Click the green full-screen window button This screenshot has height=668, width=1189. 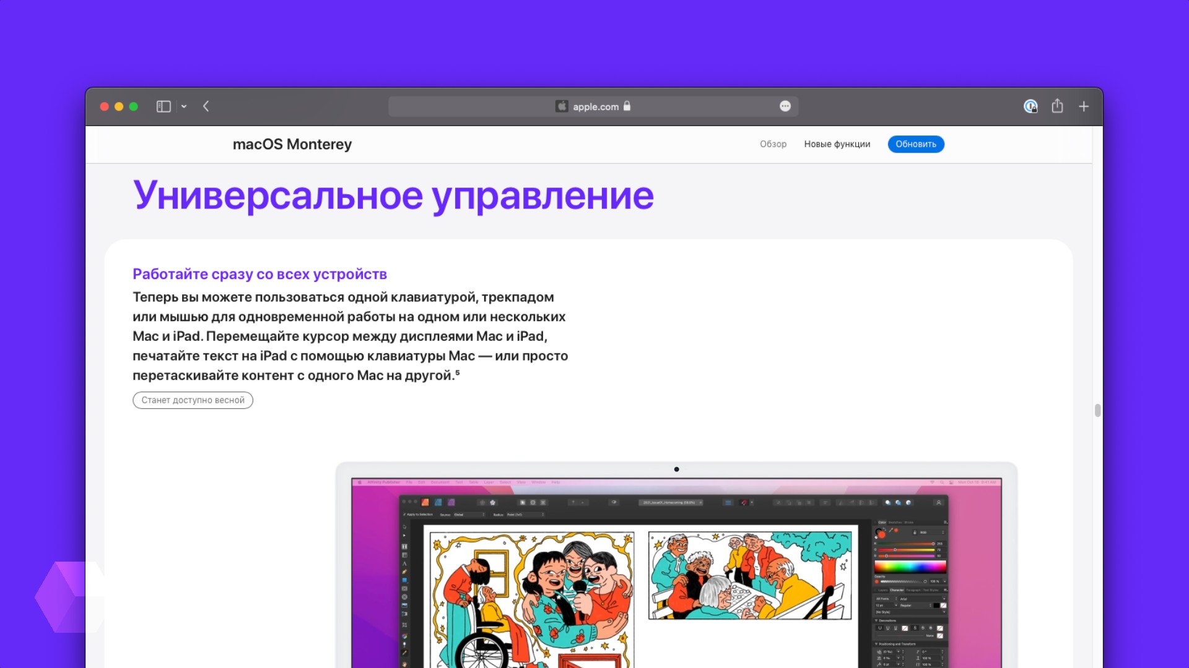coord(133,106)
